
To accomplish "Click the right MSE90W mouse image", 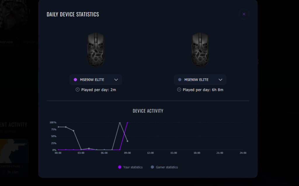I will point(200,49).
